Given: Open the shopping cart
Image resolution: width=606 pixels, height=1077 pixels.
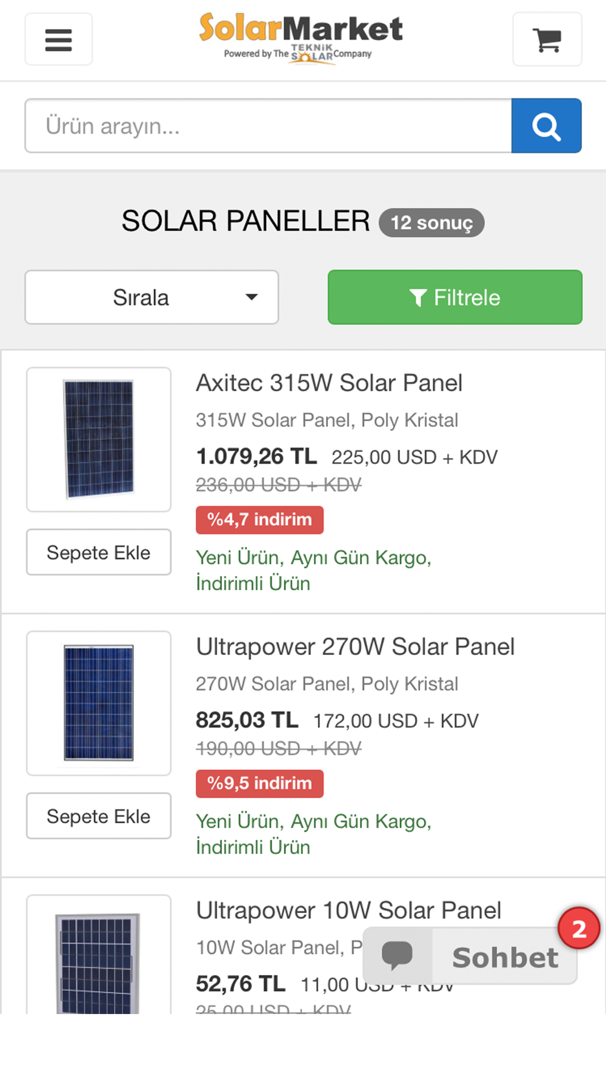Looking at the screenshot, I should [x=547, y=39].
